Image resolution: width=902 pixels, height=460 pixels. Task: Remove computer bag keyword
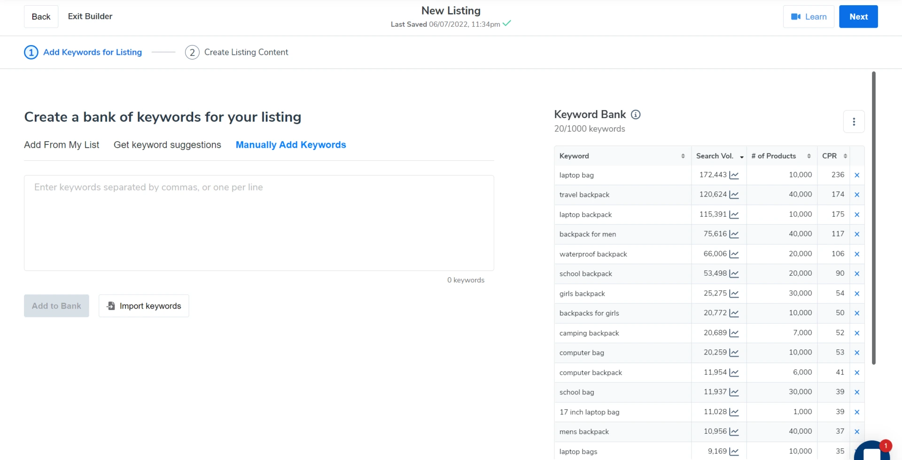[x=856, y=353]
